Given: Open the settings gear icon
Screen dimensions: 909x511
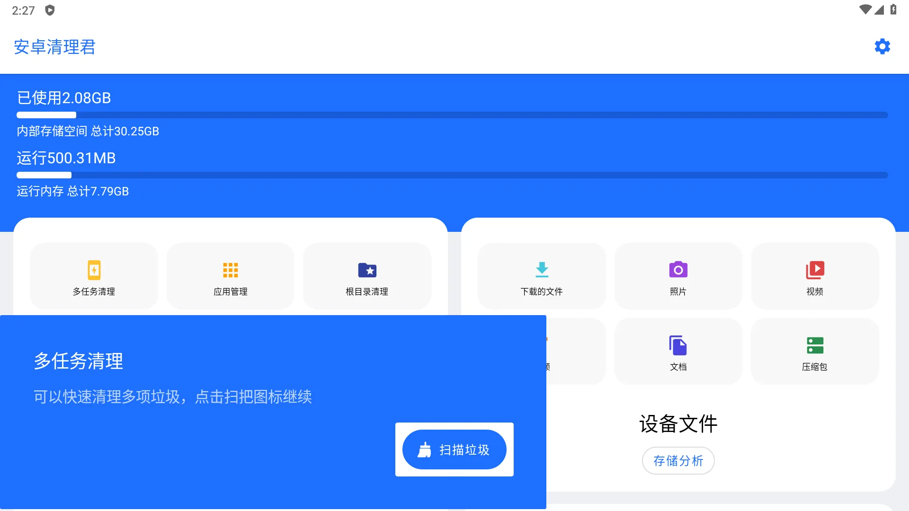Looking at the screenshot, I should (882, 46).
